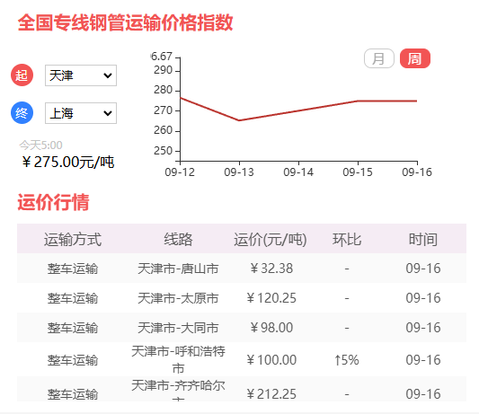Click the 全国专线钢管运输价格指数 heading
This screenshot has width=479, height=414.
(x=125, y=22)
